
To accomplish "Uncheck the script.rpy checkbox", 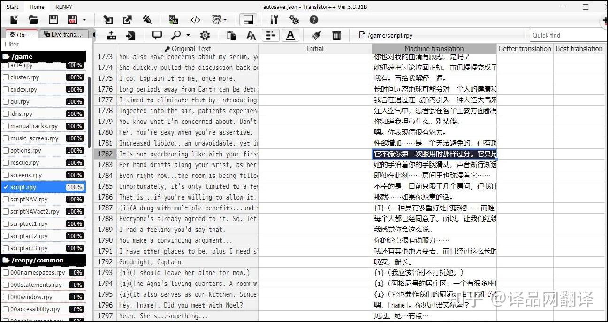I will click(6, 187).
